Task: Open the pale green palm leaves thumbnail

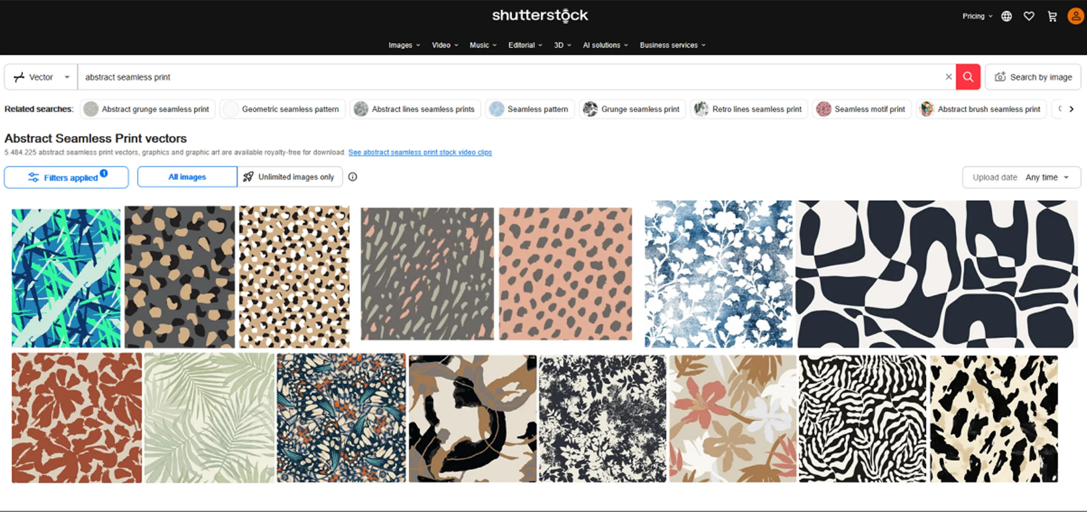Action: [x=209, y=418]
